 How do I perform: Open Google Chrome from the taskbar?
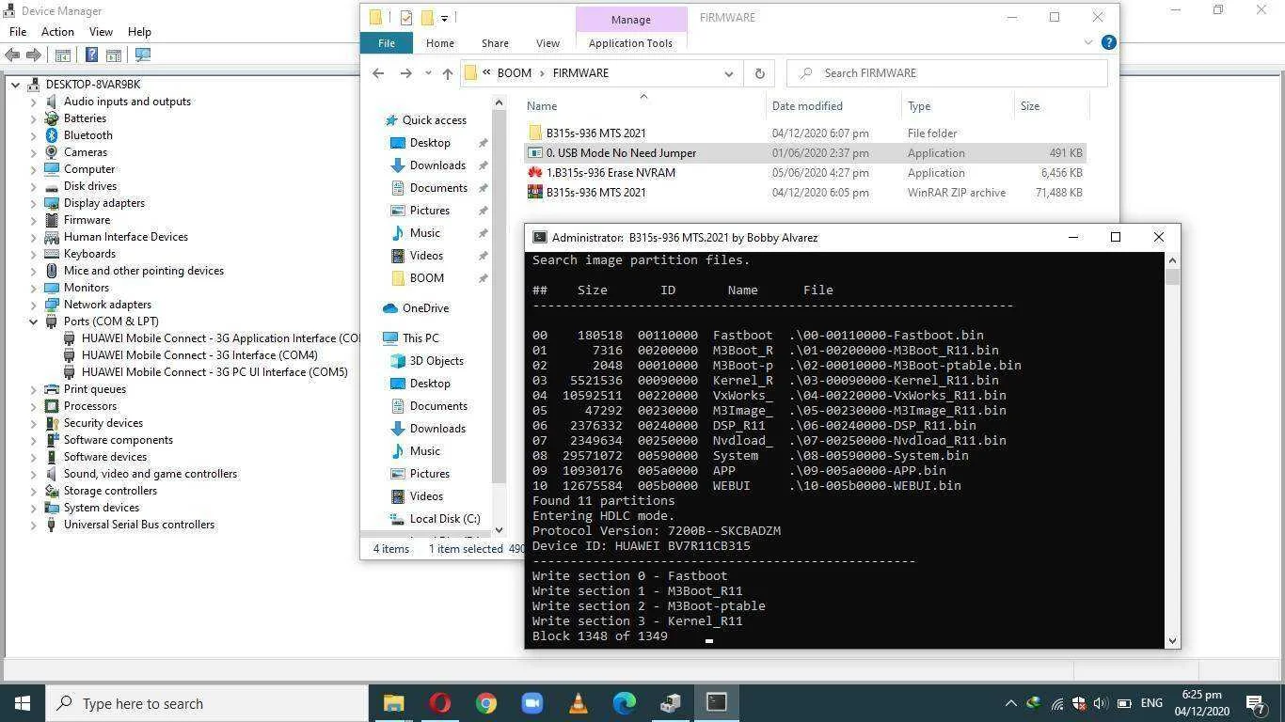(485, 703)
